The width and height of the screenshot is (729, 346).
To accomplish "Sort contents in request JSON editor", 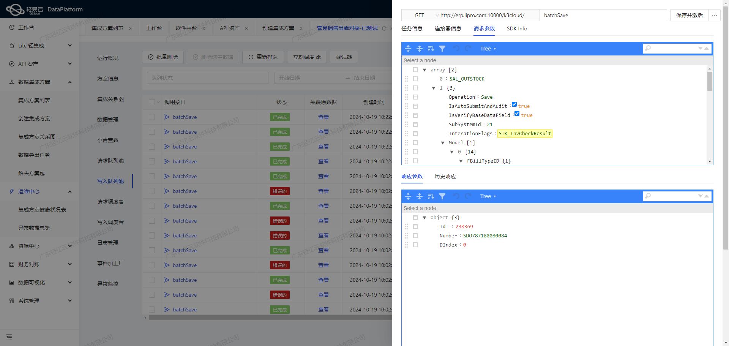I will [431, 49].
